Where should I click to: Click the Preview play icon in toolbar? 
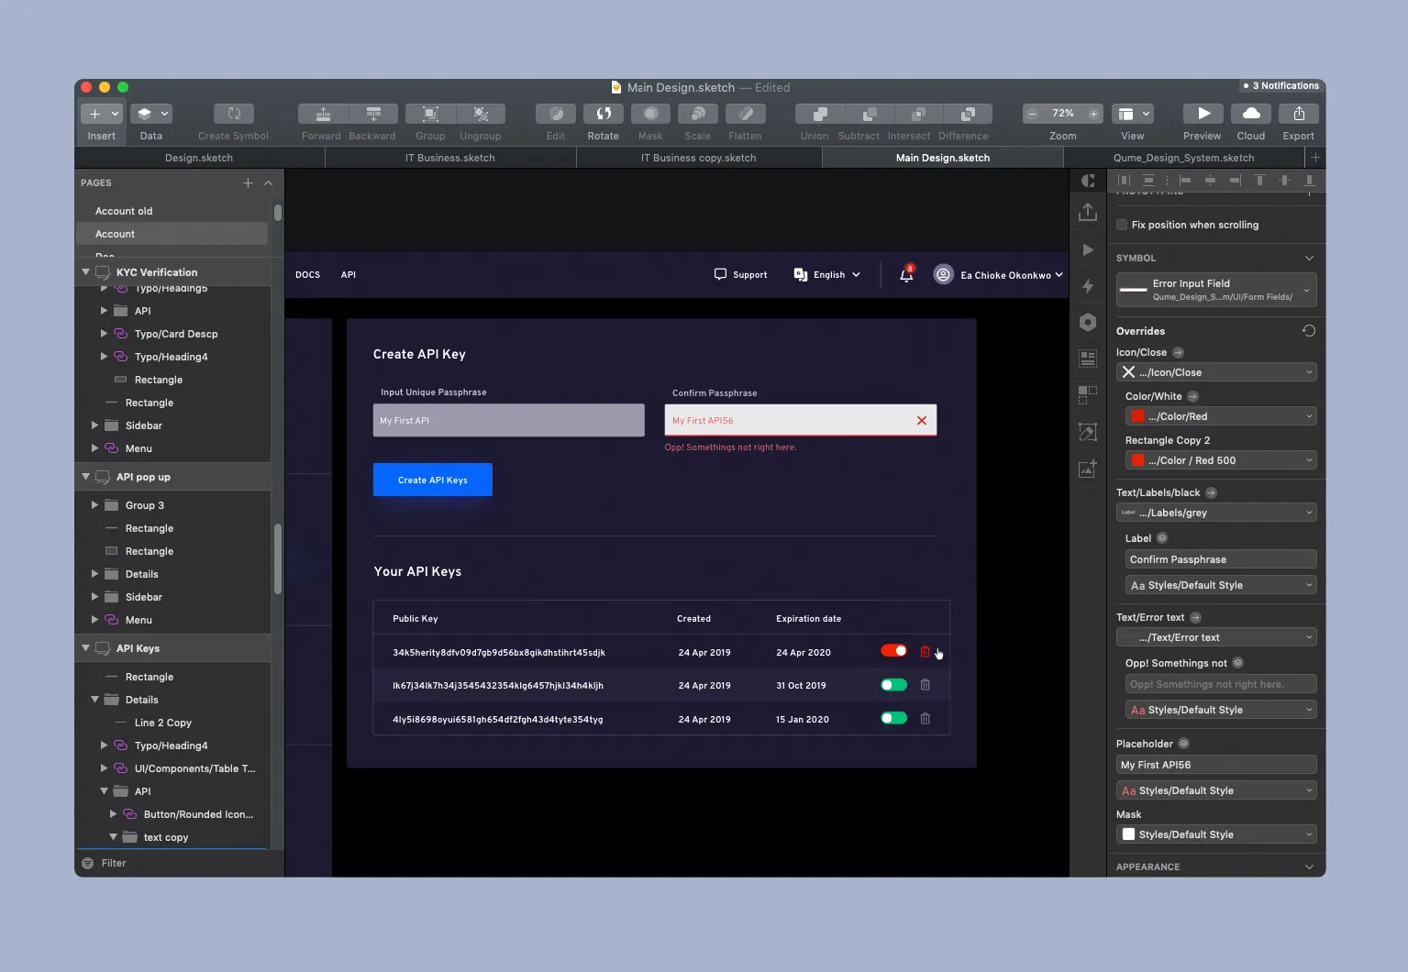click(x=1202, y=114)
